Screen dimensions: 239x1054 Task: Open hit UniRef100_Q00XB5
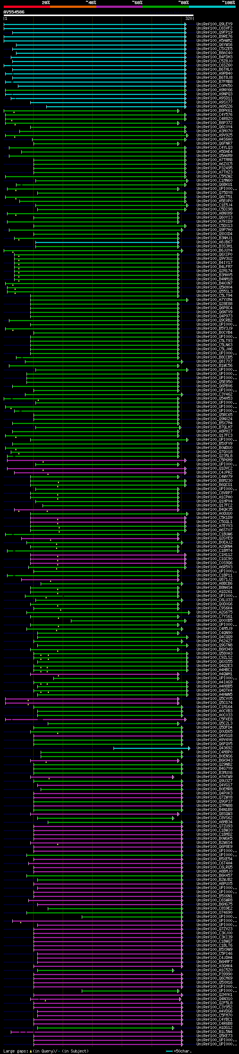tap(214, 621)
